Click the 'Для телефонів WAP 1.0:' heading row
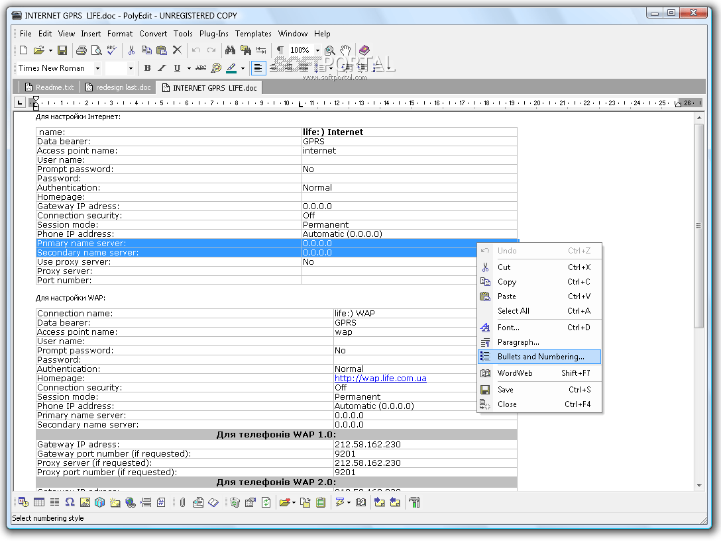This screenshot has width=721, height=542. point(276,435)
